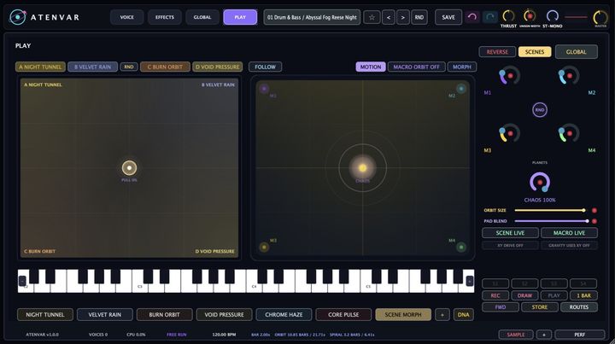The height and width of the screenshot is (344, 615).
Task: Click the M1 macro knob
Action: coord(509,76)
